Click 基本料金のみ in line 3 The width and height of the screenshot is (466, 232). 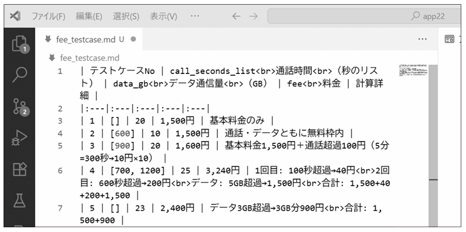[237, 121]
